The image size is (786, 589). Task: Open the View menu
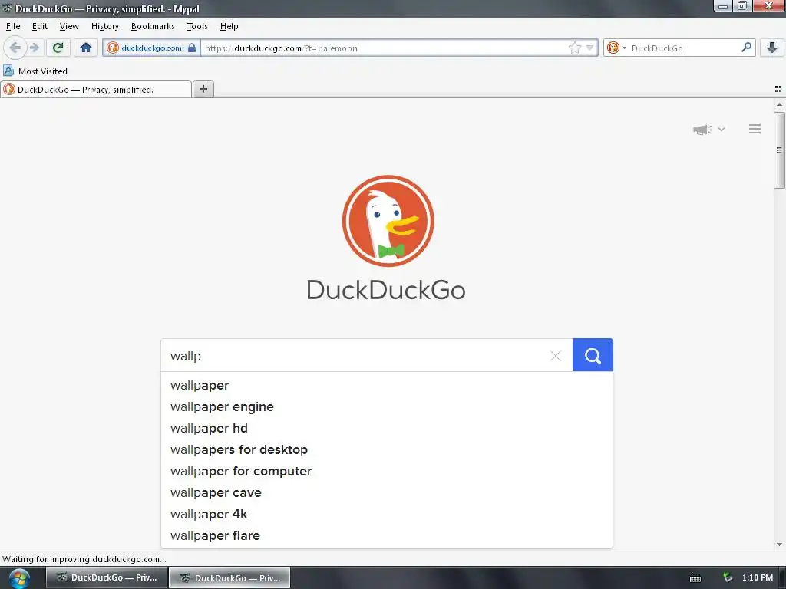pos(69,26)
